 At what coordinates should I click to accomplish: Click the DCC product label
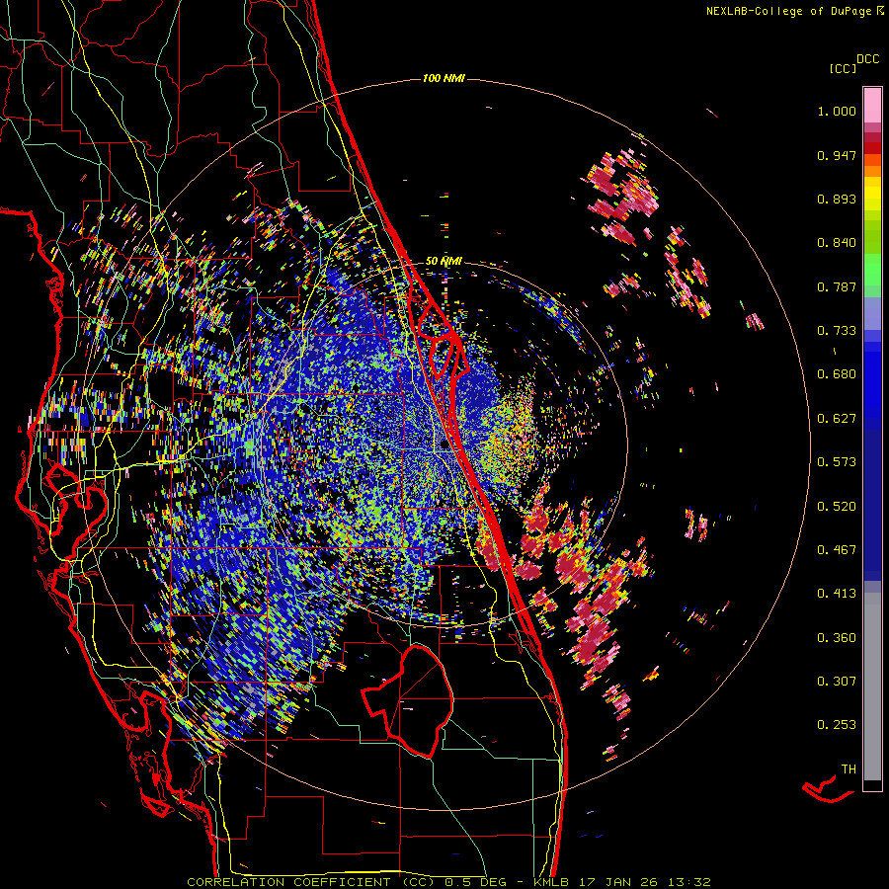point(868,59)
